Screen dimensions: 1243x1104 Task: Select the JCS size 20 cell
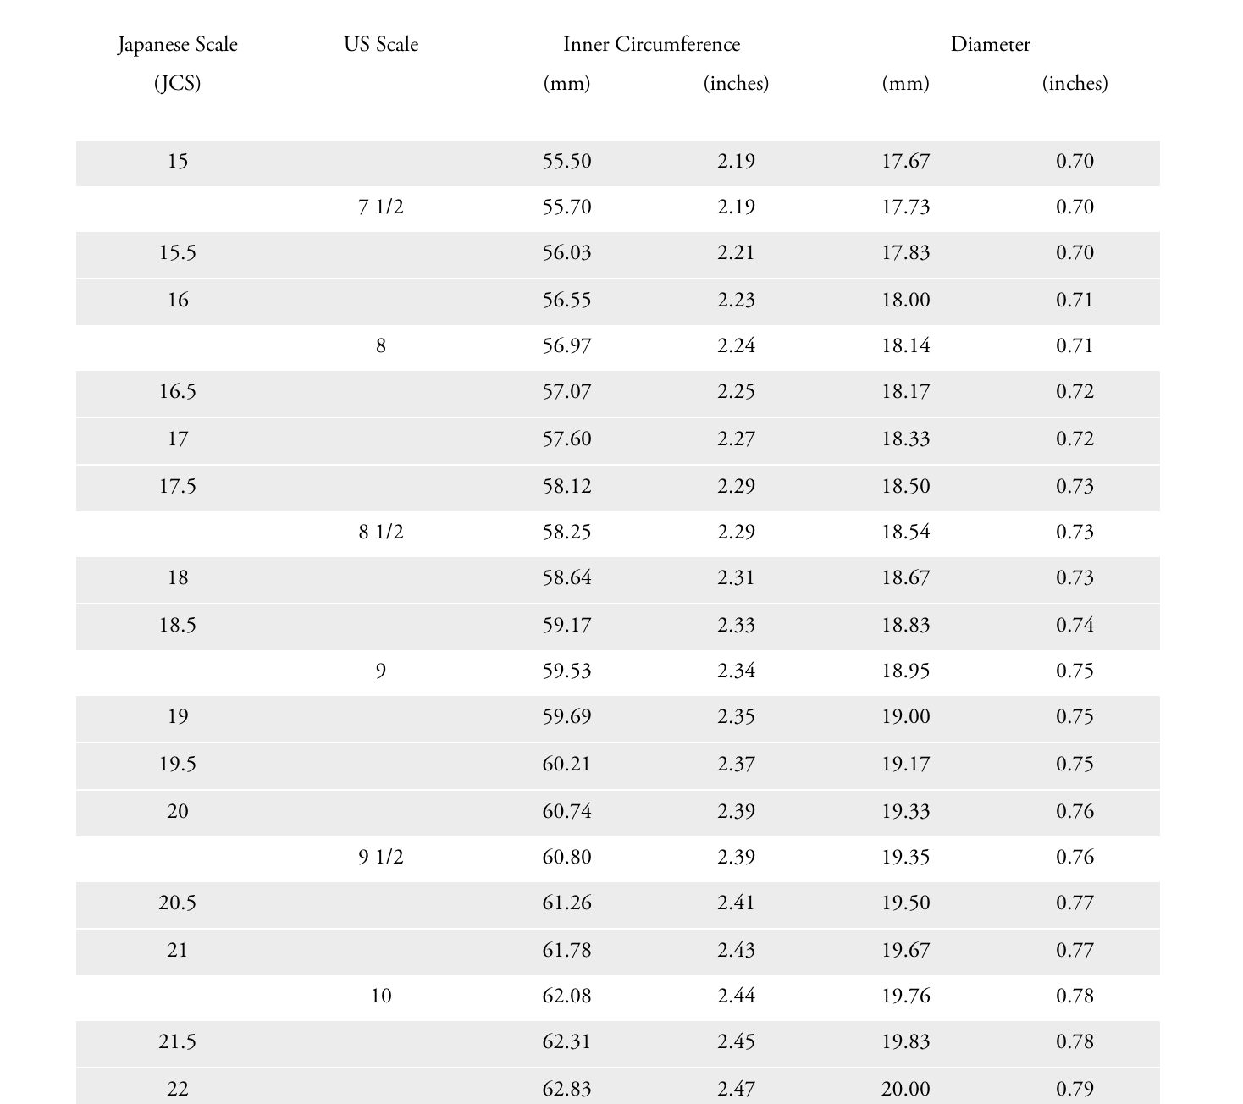(178, 812)
